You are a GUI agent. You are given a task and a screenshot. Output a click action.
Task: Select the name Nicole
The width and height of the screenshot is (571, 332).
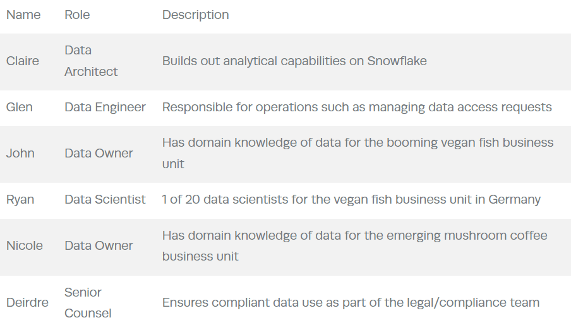[25, 245]
